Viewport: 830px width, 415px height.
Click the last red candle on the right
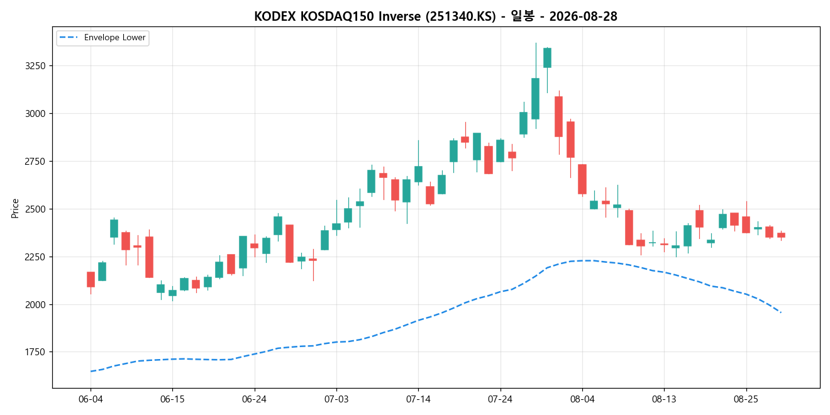[781, 235]
